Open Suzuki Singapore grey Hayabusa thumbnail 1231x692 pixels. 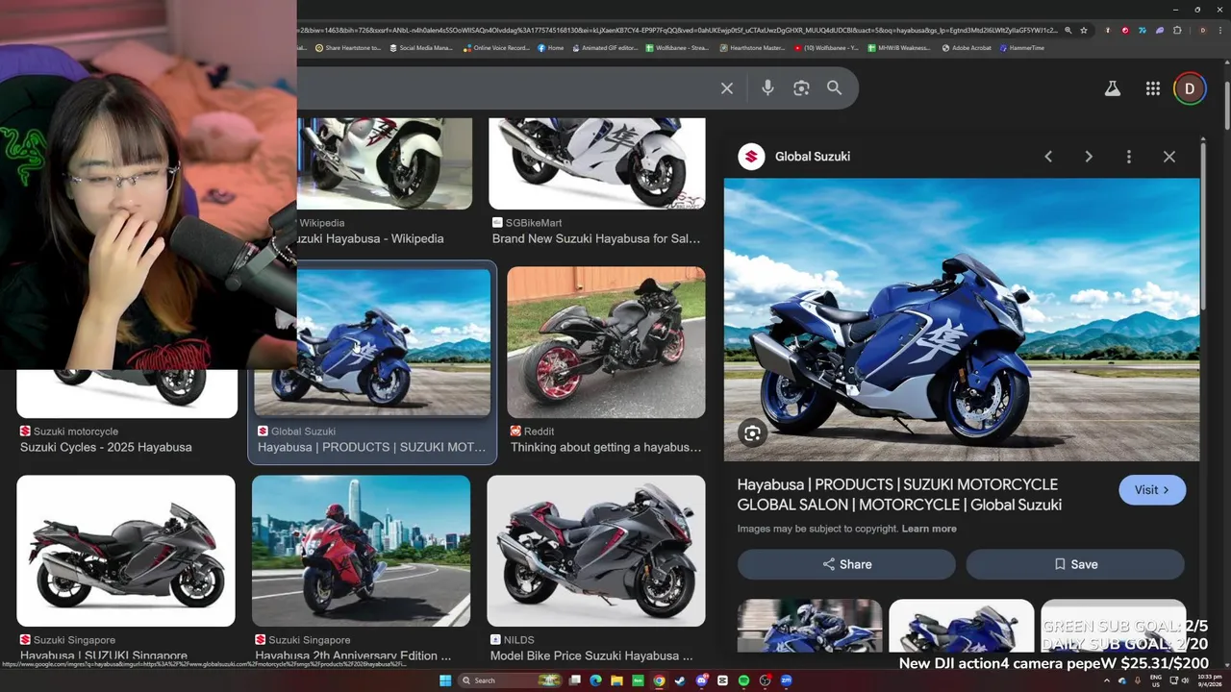coord(126,551)
